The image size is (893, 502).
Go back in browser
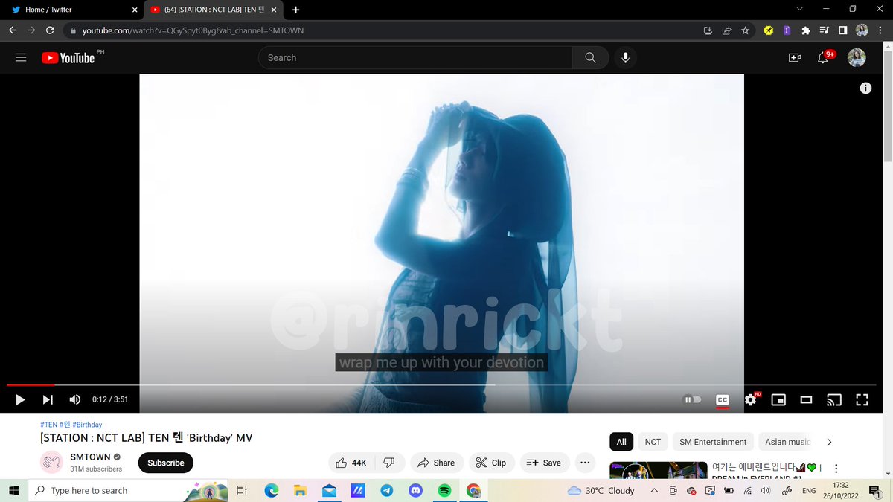pyautogui.click(x=12, y=30)
